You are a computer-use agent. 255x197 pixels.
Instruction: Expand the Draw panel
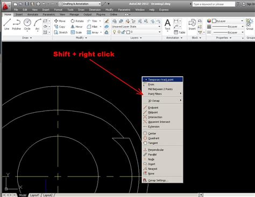(27, 38)
